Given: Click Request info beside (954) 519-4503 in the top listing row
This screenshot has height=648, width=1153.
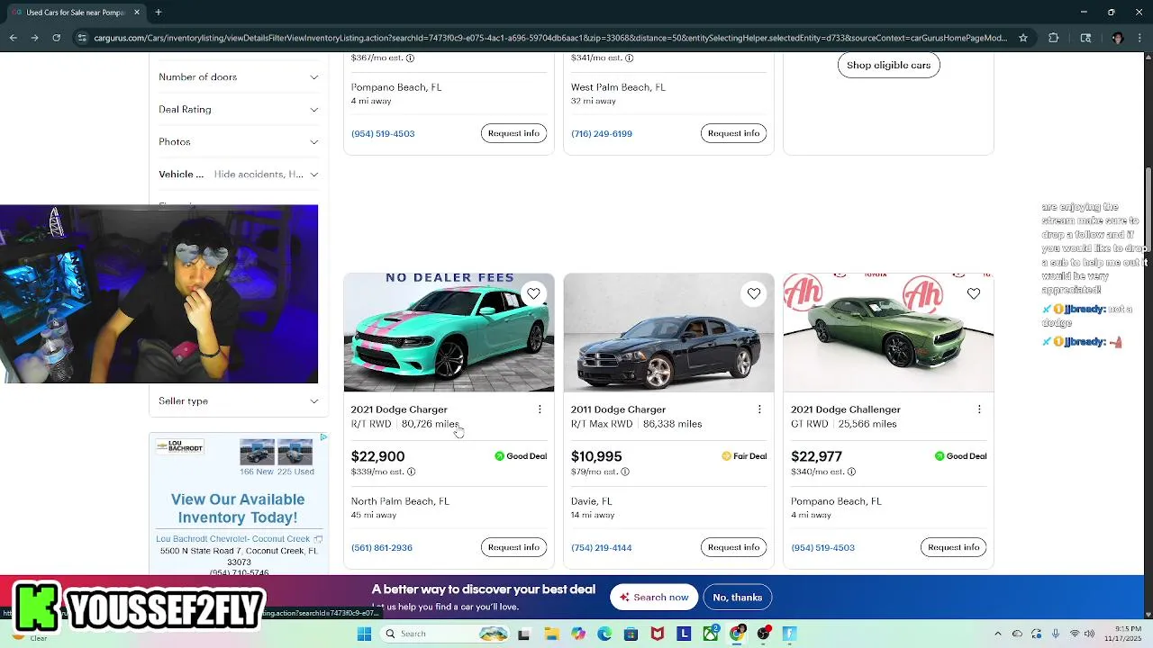Looking at the screenshot, I should click(513, 133).
